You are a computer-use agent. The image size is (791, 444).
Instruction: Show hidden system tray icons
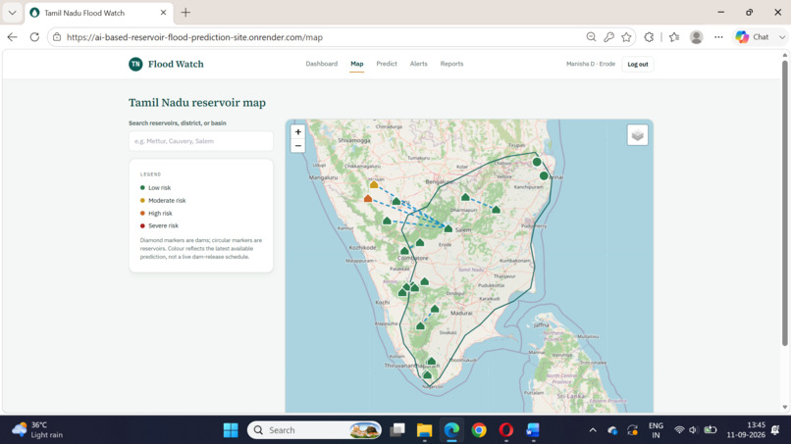tap(593, 430)
